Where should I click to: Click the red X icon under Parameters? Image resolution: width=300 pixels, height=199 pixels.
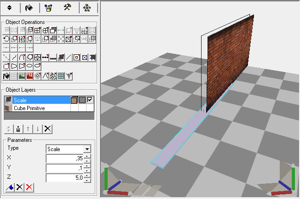point(29,187)
